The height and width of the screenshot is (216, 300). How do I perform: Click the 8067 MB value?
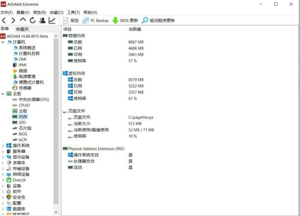[x=136, y=42]
